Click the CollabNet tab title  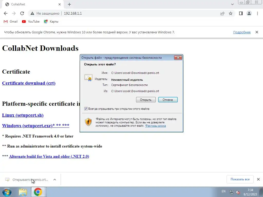(x=18, y=4)
